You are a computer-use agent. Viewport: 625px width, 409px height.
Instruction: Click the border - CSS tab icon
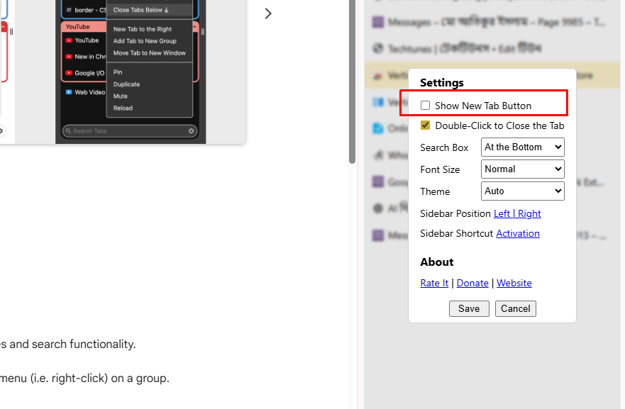pos(68,10)
